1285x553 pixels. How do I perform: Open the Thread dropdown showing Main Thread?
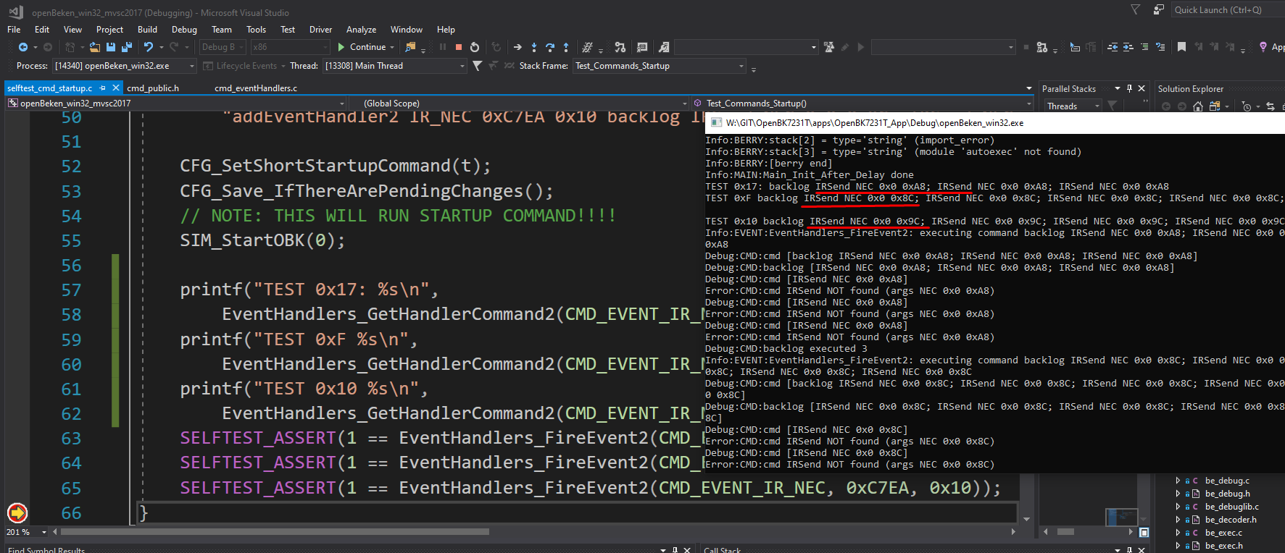(x=462, y=66)
